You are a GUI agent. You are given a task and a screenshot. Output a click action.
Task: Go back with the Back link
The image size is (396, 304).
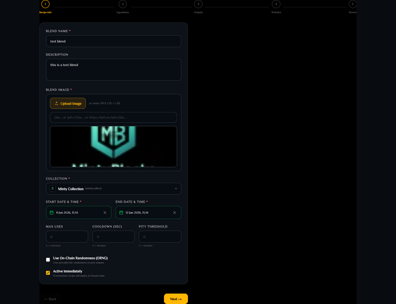(50, 299)
